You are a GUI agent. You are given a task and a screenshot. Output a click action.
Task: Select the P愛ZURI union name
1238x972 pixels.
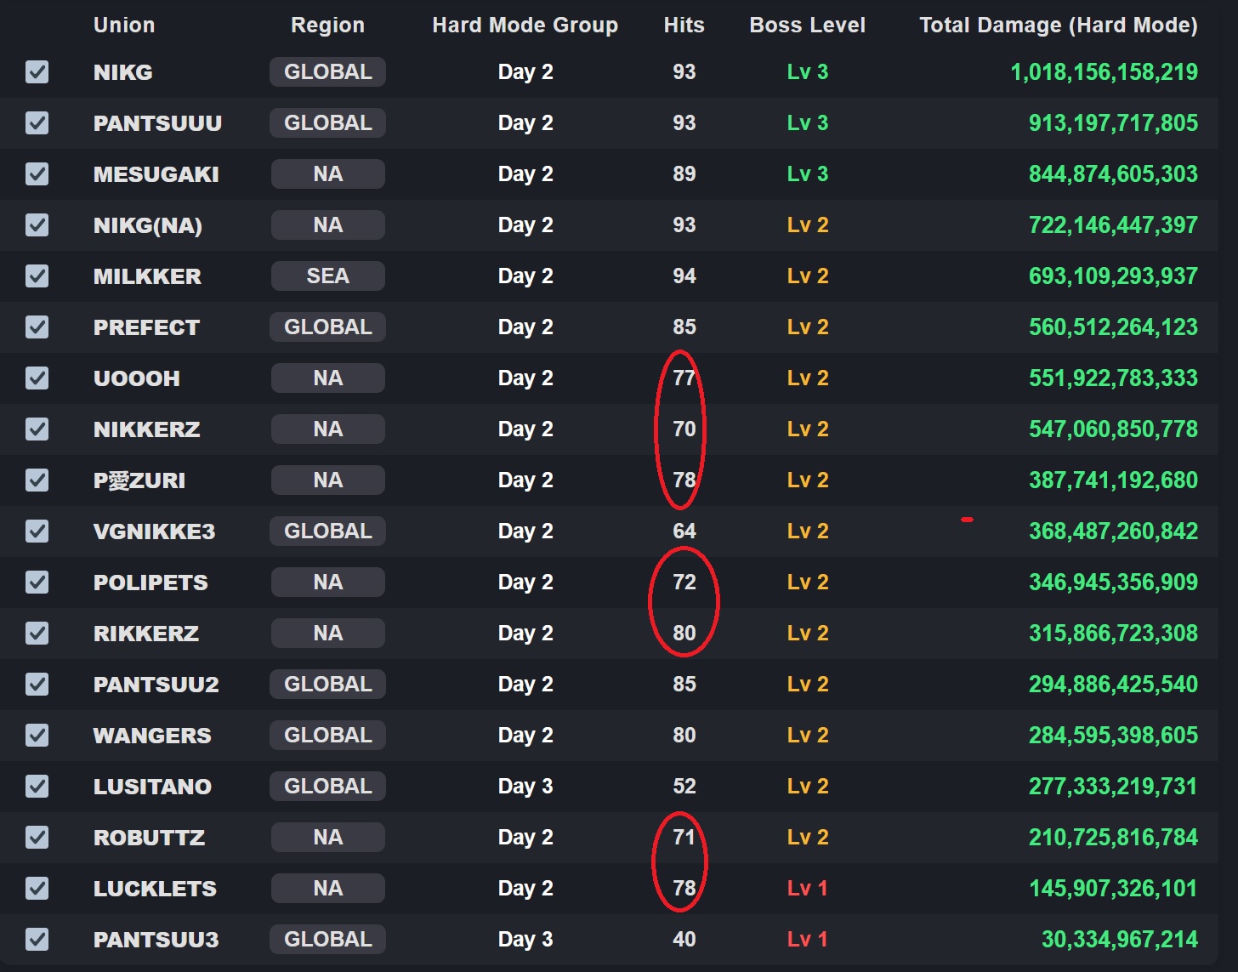pos(139,480)
